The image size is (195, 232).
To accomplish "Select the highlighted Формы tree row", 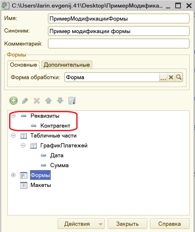I will 40,175.
